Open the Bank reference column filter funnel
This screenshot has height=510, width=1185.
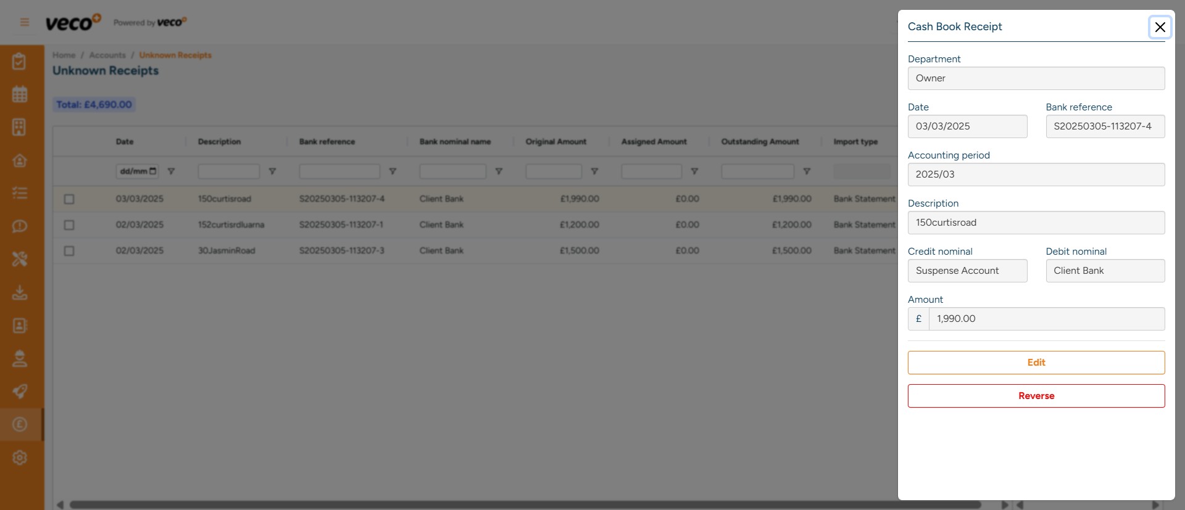(x=393, y=171)
